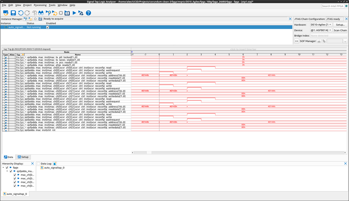Collapse the fpga tree node

click(x=3, y=167)
